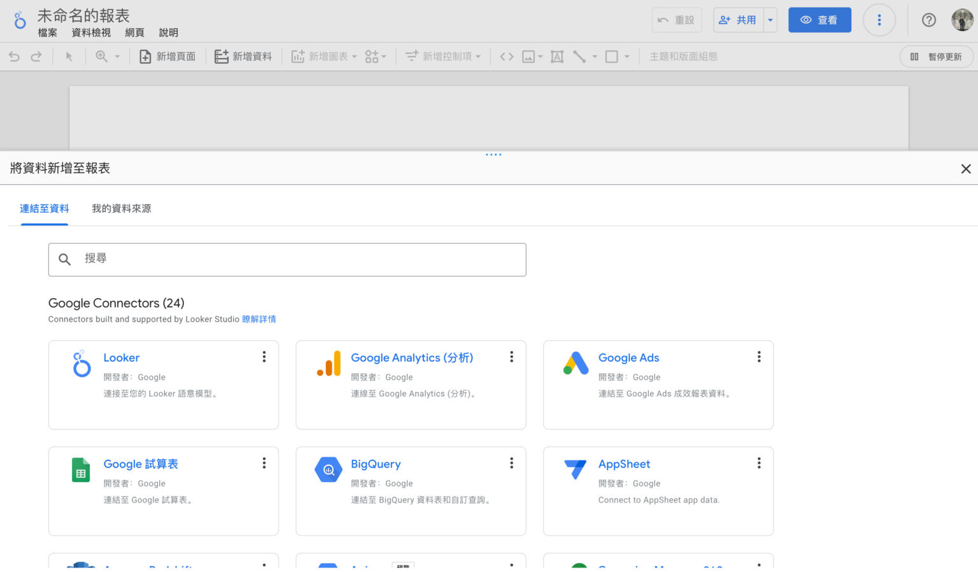Open the shape tool dropdown arrow

627,57
